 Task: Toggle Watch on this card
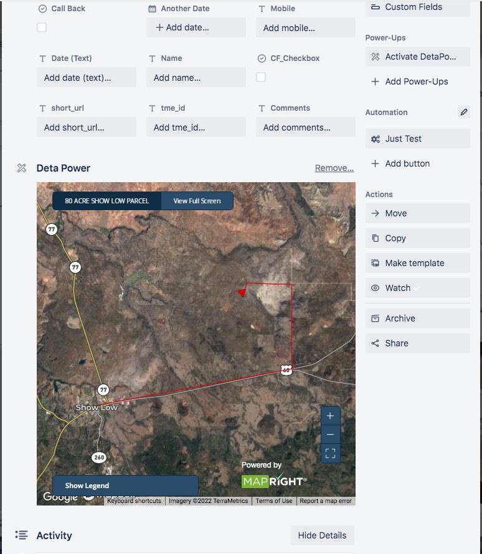(x=418, y=288)
